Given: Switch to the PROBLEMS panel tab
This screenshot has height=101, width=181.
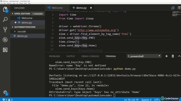Looking at the screenshot, I should 55,56.
